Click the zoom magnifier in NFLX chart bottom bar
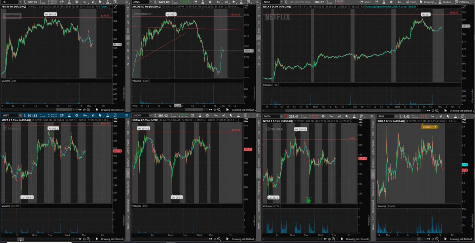Viewport: 475px width, 243px height. coord(437,111)
